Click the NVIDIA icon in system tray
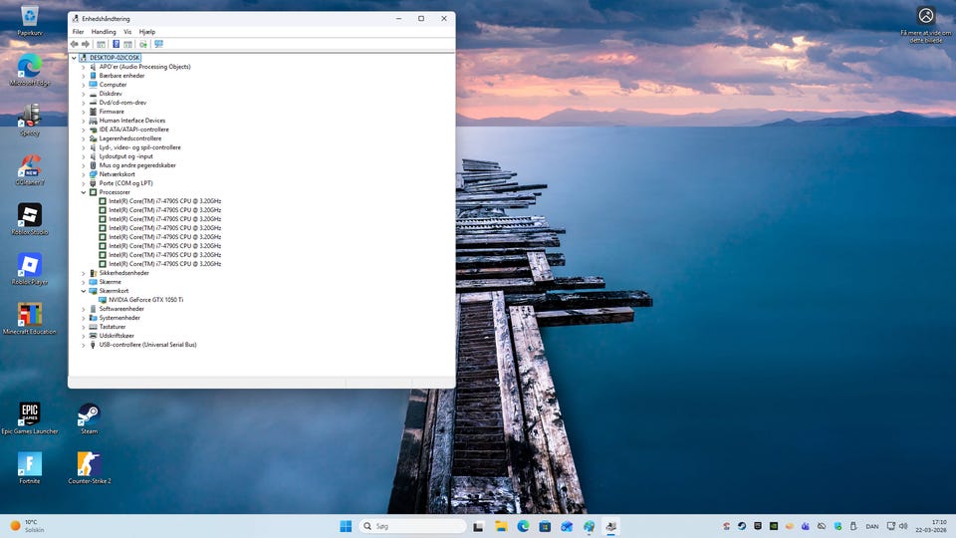 (774, 526)
